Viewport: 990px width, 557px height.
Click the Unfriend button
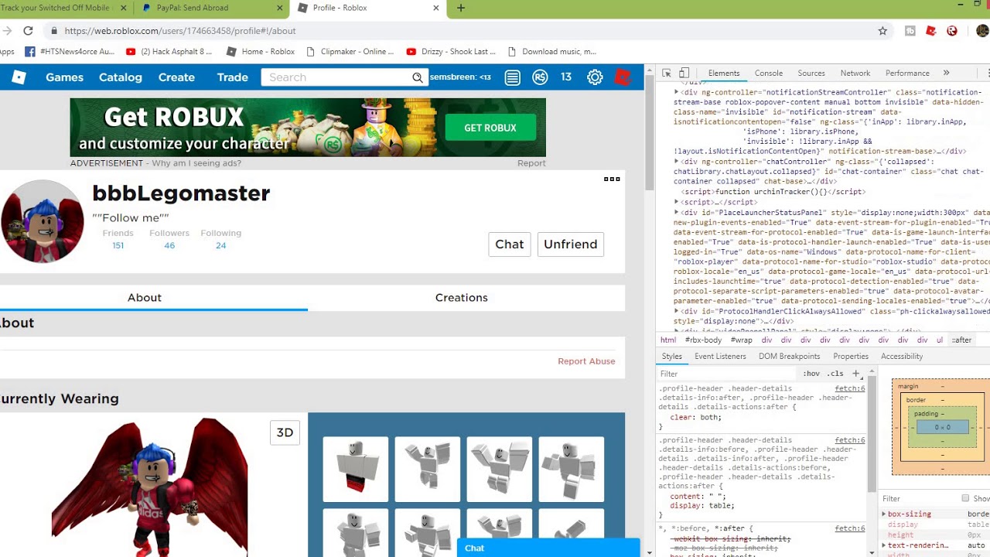click(x=571, y=244)
